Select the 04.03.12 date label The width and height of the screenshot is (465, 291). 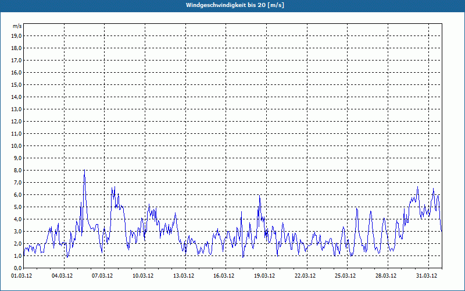tap(62, 276)
